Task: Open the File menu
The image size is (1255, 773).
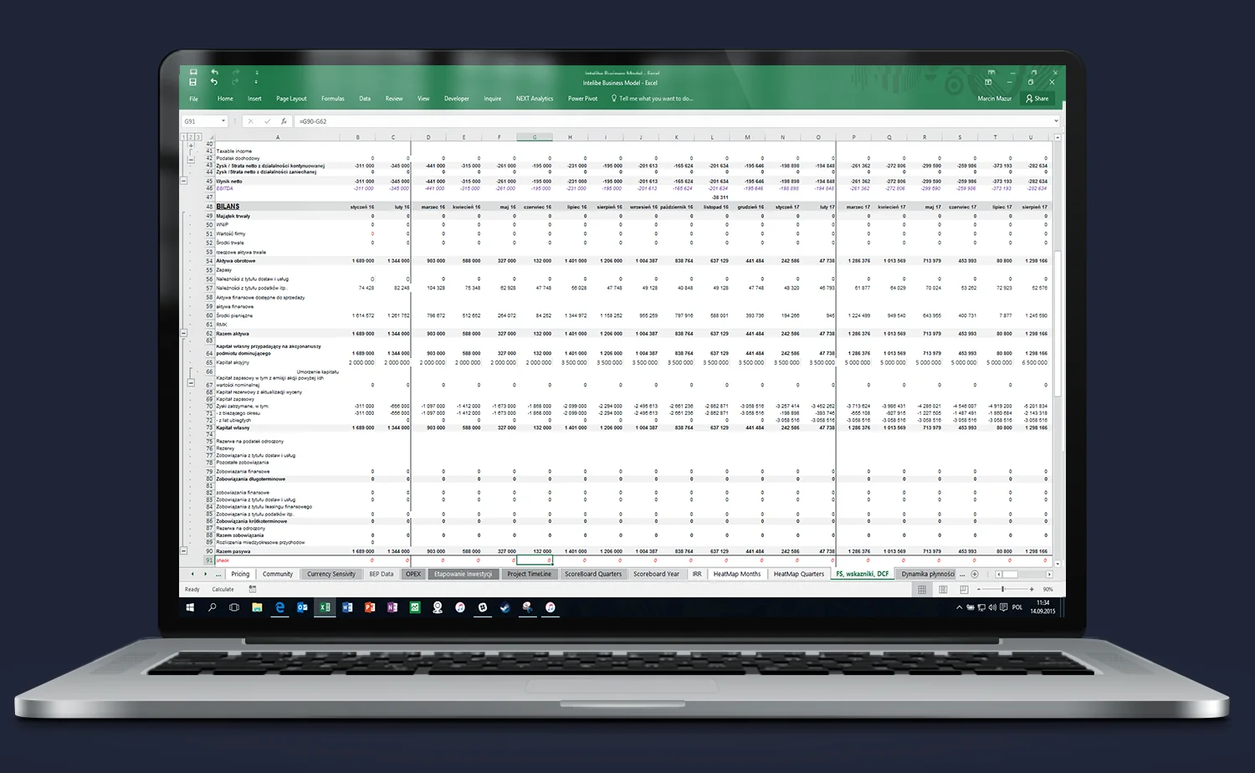Action: 193,99
